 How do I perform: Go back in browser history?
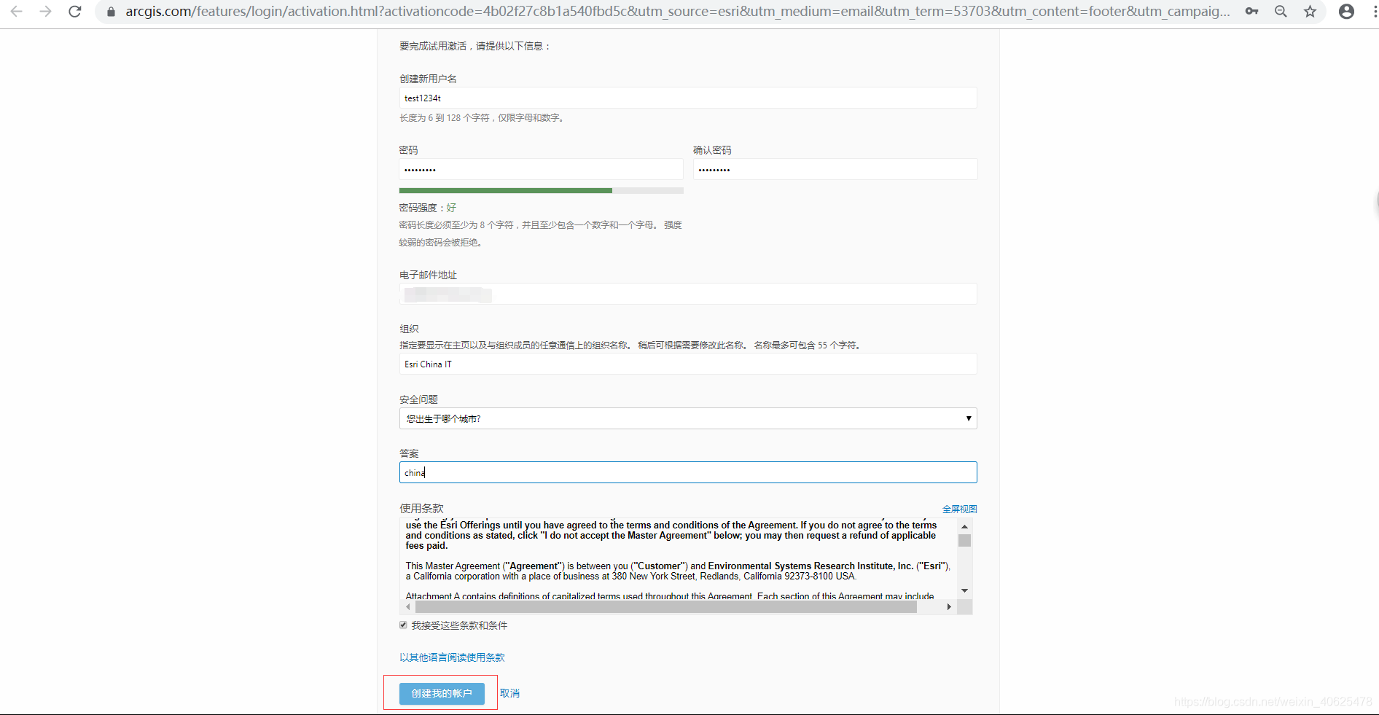[16, 12]
